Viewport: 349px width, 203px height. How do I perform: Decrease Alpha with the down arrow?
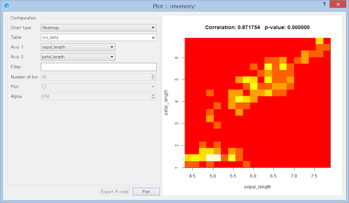click(153, 98)
